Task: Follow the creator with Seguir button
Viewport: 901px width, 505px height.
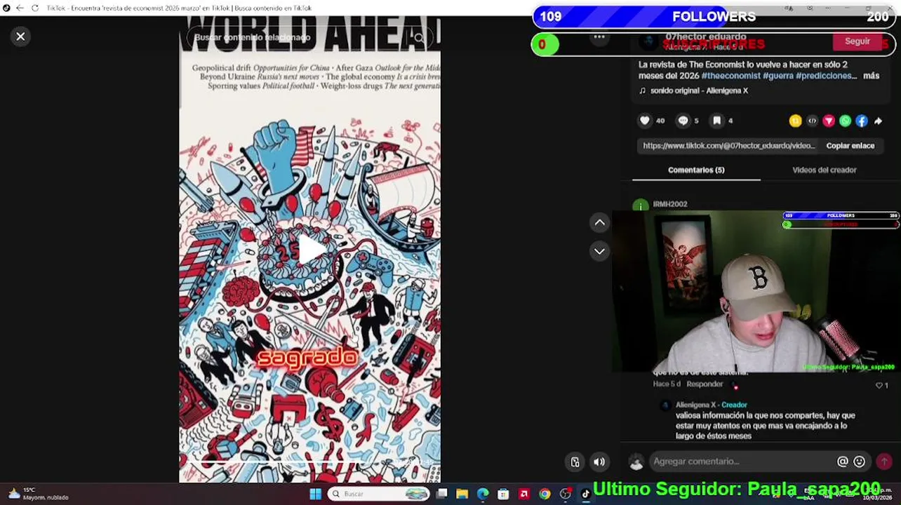Action: pos(857,41)
